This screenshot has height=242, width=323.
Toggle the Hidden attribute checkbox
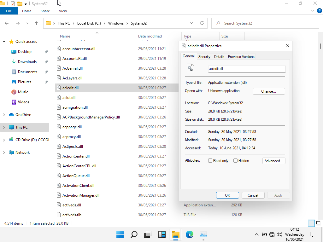click(235, 160)
